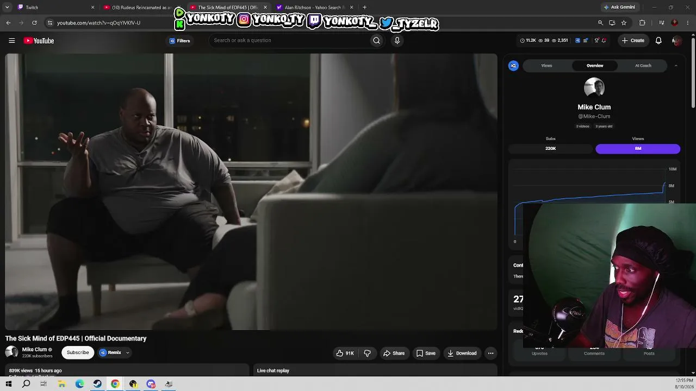This screenshot has height=391, width=696.
Task: Subscribe to the Mike Clum channel
Action: pyautogui.click(x=78, y=352)
